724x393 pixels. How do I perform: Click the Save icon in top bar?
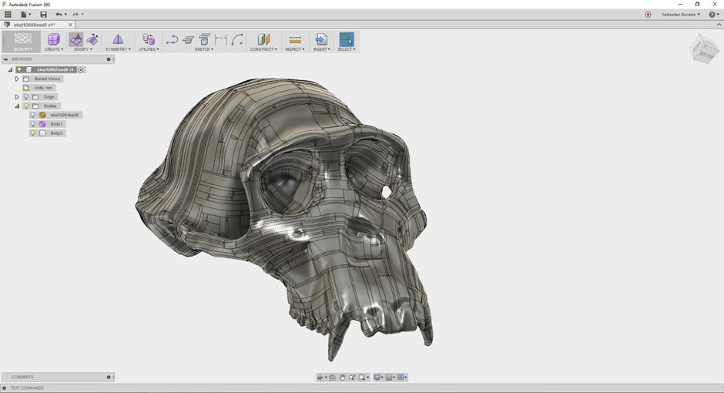point(43,15)
